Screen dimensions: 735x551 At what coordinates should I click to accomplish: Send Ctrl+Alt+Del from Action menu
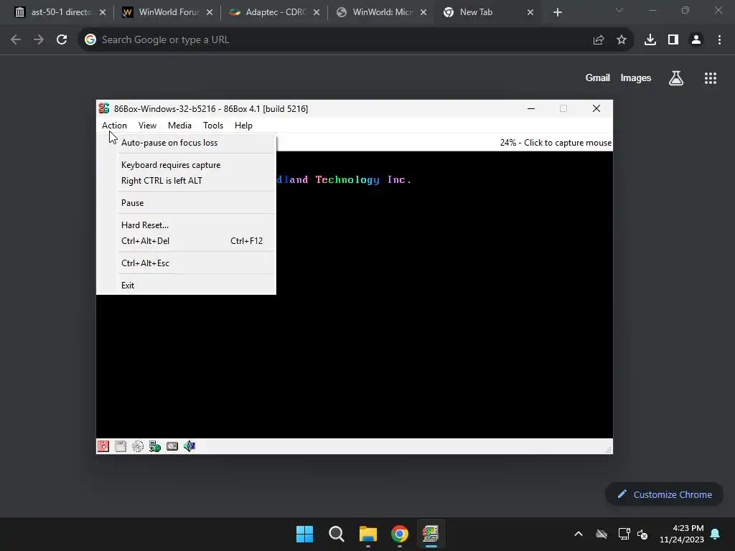186,241
